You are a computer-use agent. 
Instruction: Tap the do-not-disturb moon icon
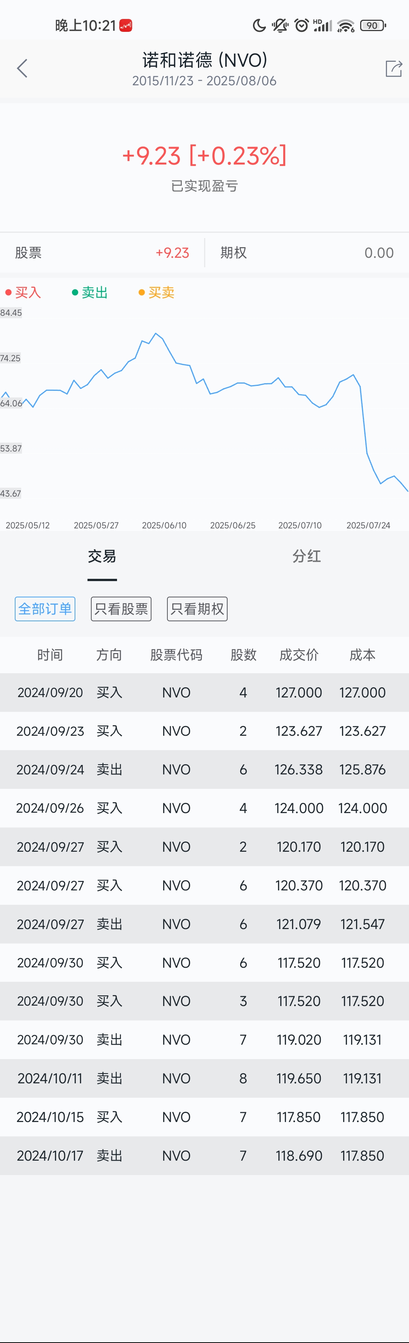259,25
